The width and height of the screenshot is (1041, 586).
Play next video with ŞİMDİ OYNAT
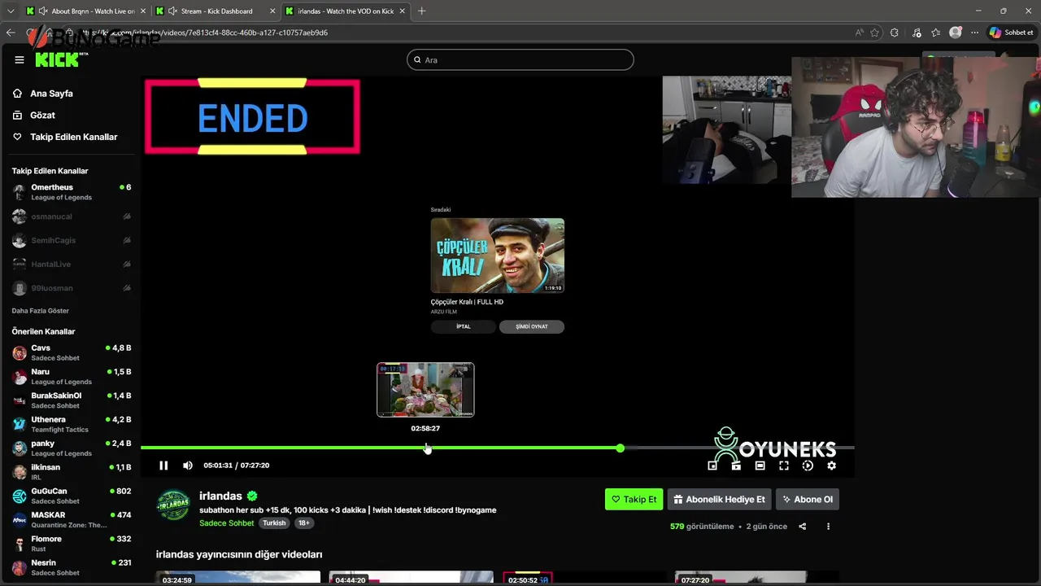(x=532, y=326)
